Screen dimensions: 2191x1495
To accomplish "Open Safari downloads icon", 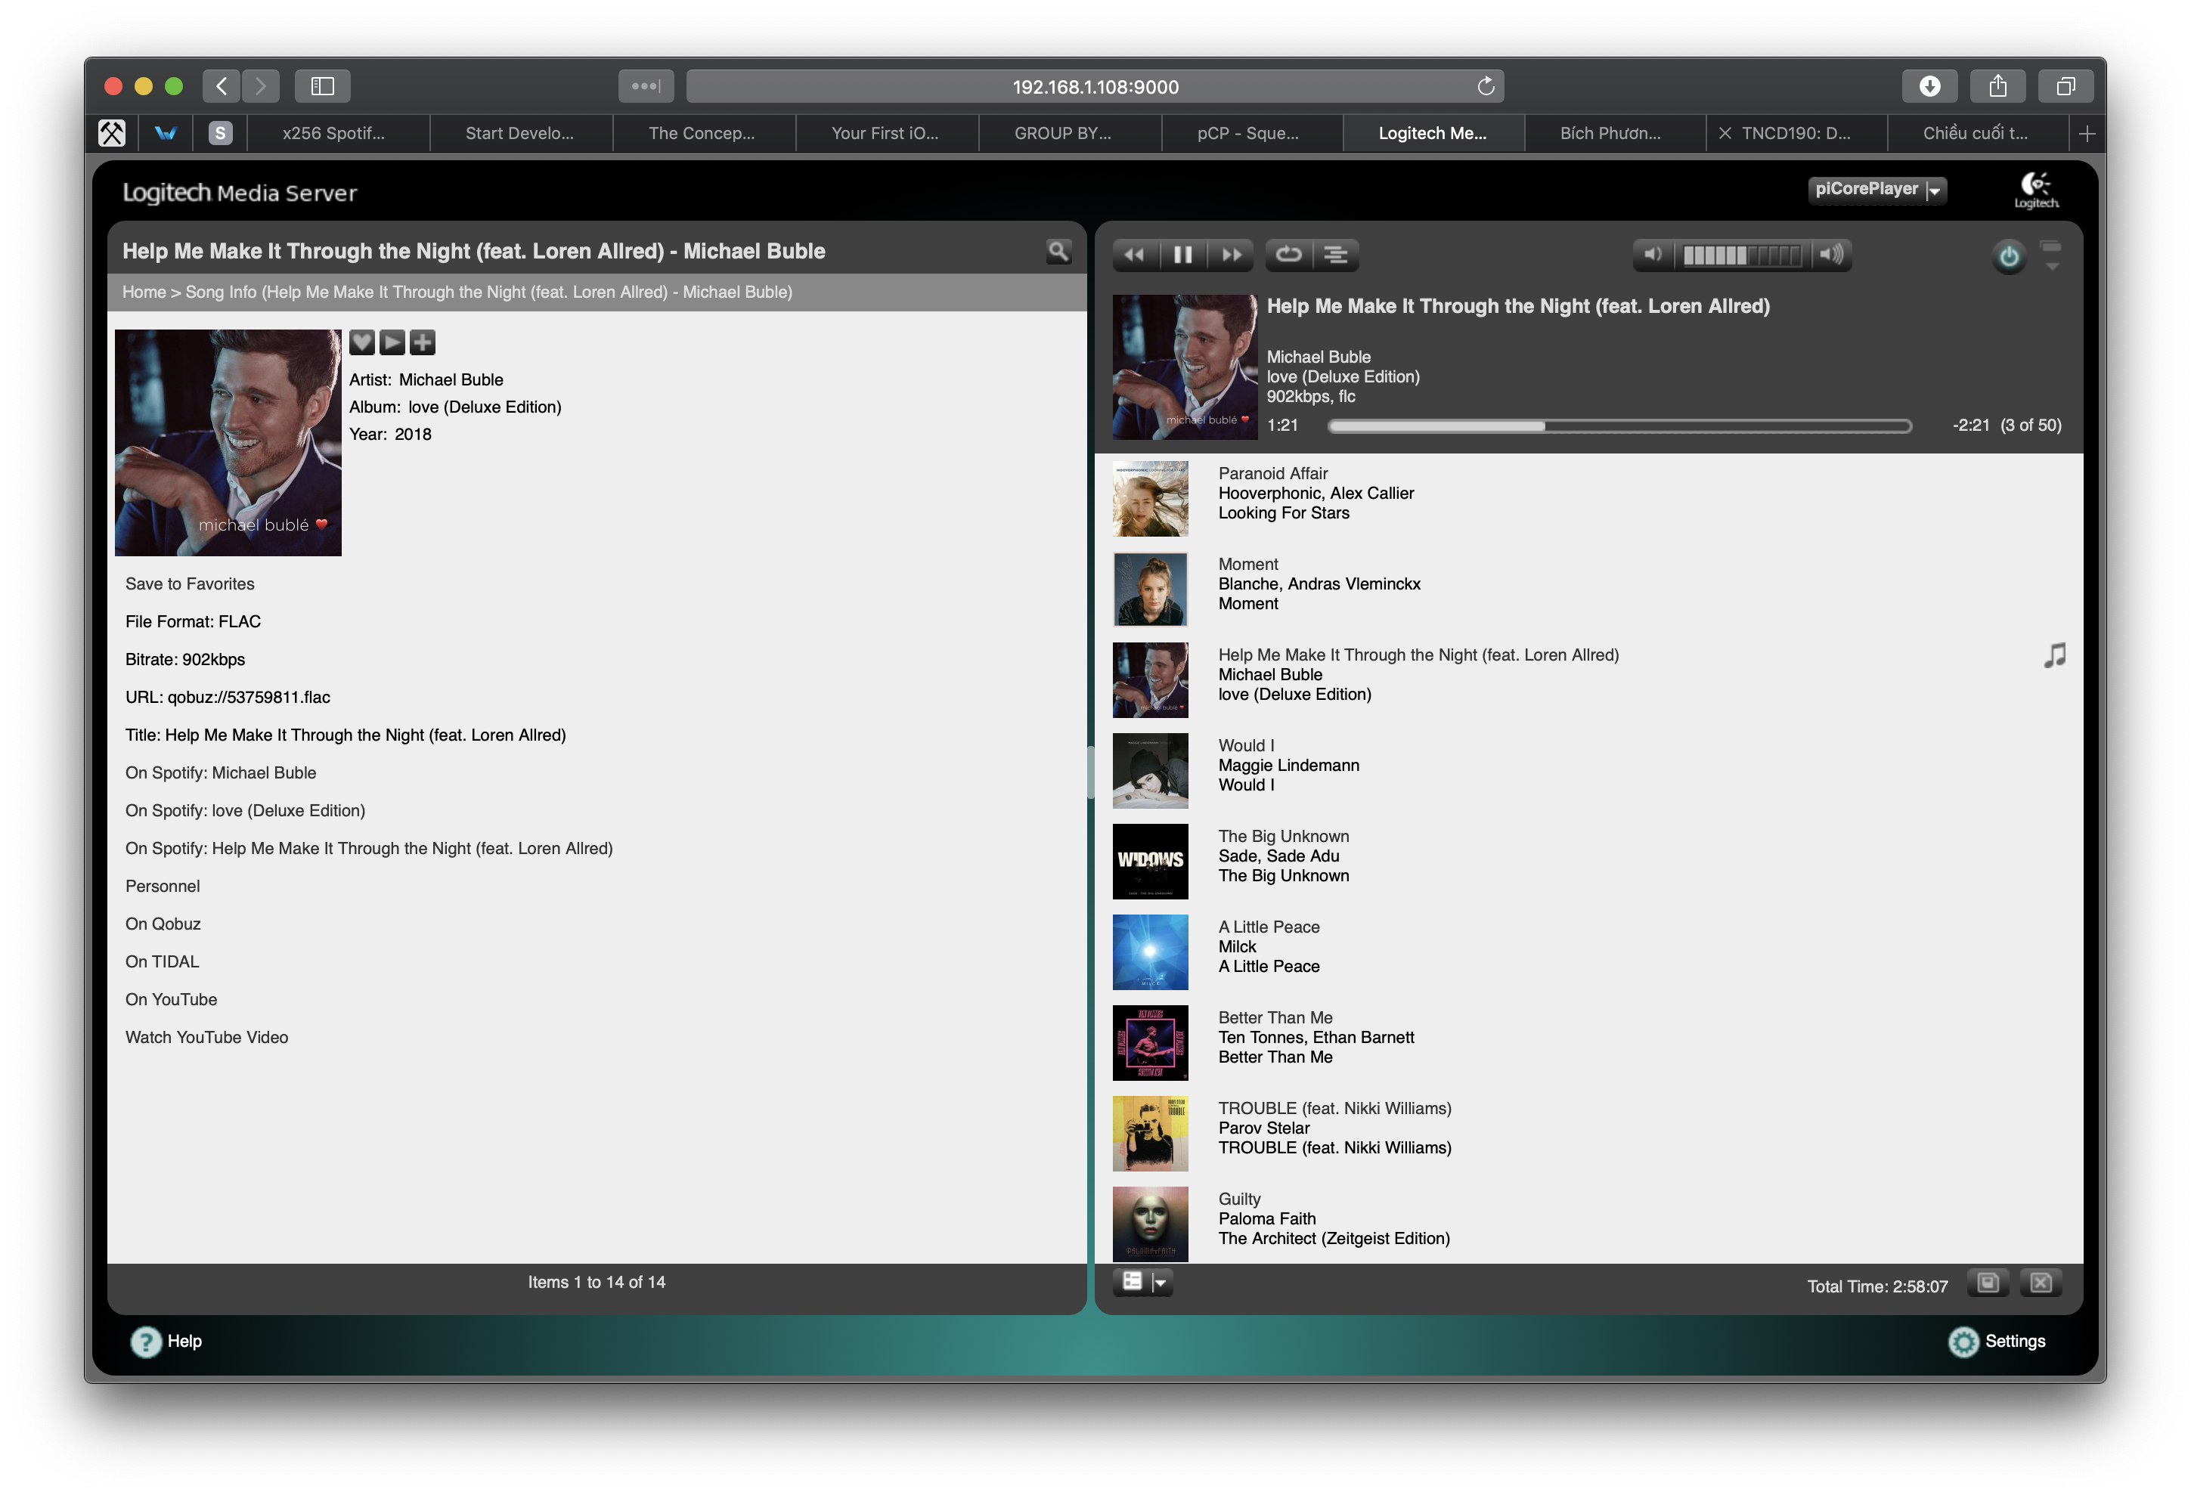I will (x=1929, y=87).
